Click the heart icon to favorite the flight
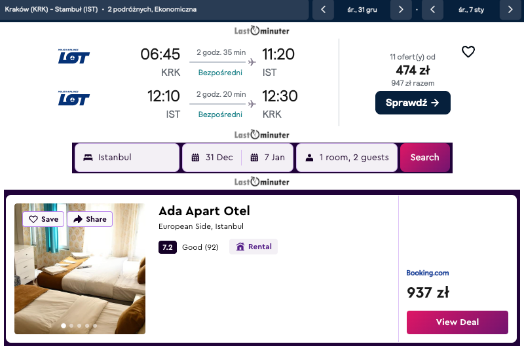This screenshot has width=524, height=346. click(468, 52)
